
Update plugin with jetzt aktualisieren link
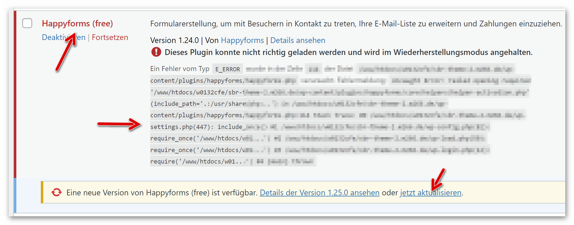click(x=431, y=193)
